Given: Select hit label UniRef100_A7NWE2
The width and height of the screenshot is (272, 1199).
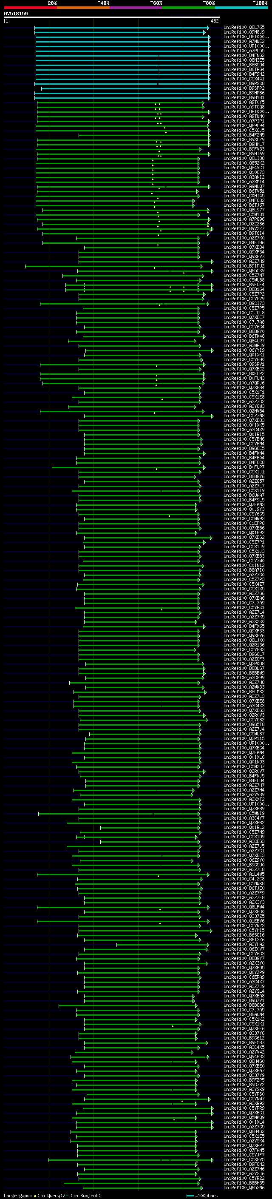Looking at the screenshot, I should (244, 42).
